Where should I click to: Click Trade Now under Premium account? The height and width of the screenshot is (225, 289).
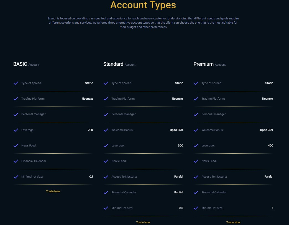pyautogui.click(x=233, y=222)
